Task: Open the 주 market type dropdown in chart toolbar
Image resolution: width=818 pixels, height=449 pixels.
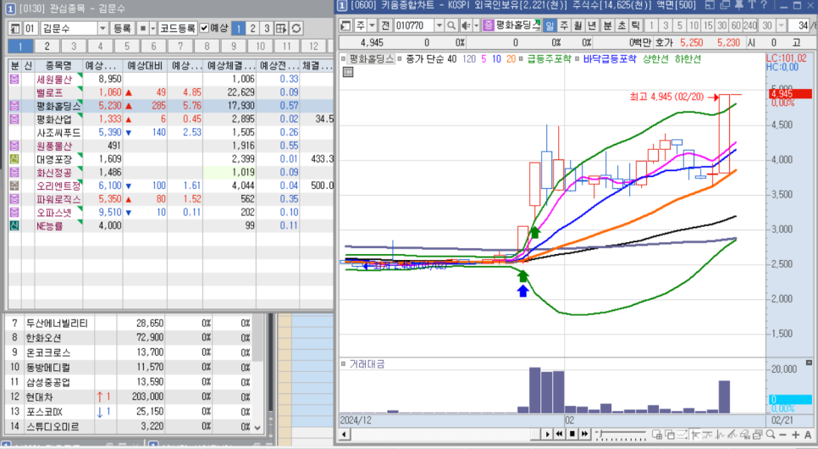Action: tap(373, 25)
